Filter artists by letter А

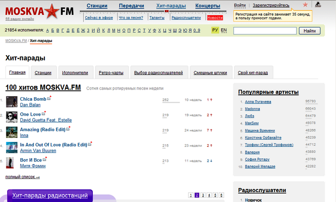click(x=48, y=30)
